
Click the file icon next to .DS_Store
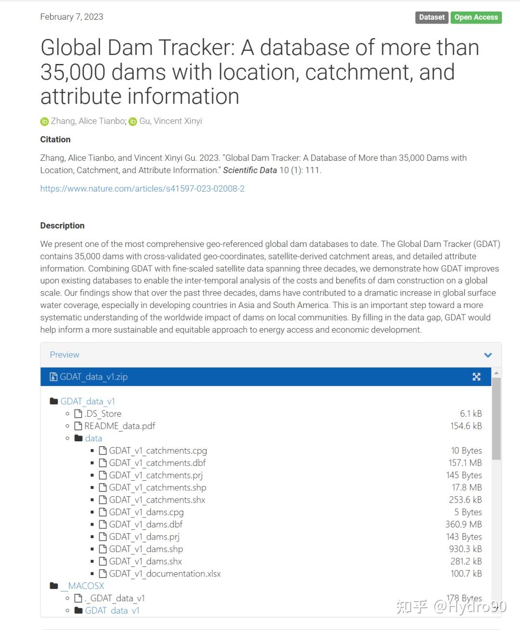coord(78,413)
